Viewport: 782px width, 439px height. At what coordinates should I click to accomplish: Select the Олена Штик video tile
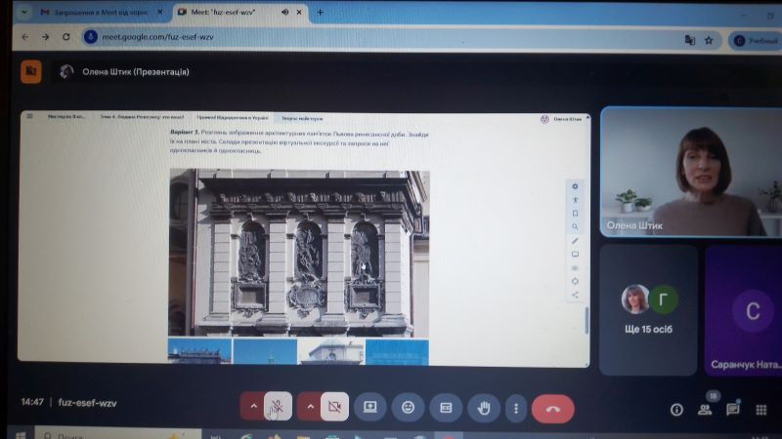[690, 171]
